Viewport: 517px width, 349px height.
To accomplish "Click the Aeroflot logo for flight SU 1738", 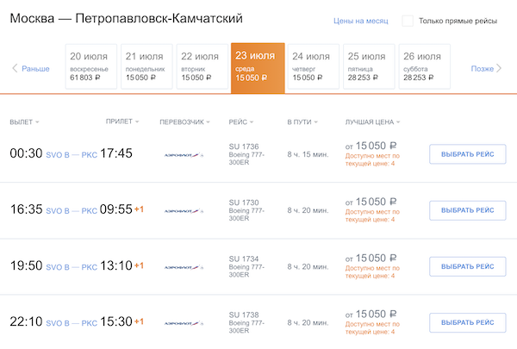I will (184, 323).
